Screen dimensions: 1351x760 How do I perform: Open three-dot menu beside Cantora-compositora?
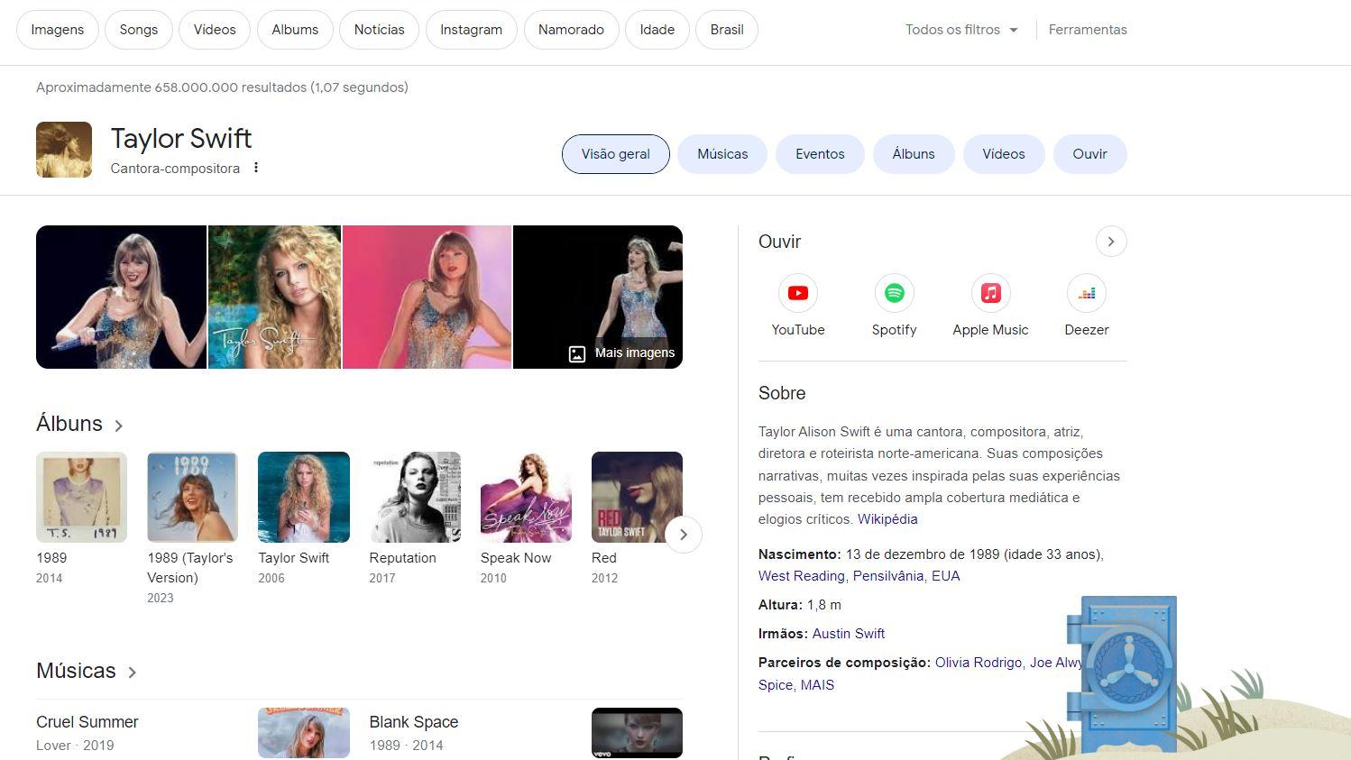point(256,168)
